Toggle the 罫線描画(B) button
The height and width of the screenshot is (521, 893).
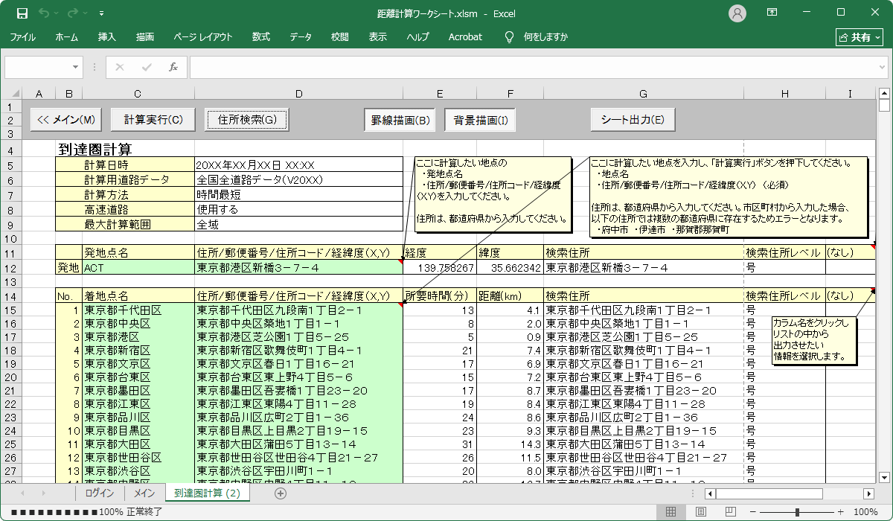tap(400, 120)
